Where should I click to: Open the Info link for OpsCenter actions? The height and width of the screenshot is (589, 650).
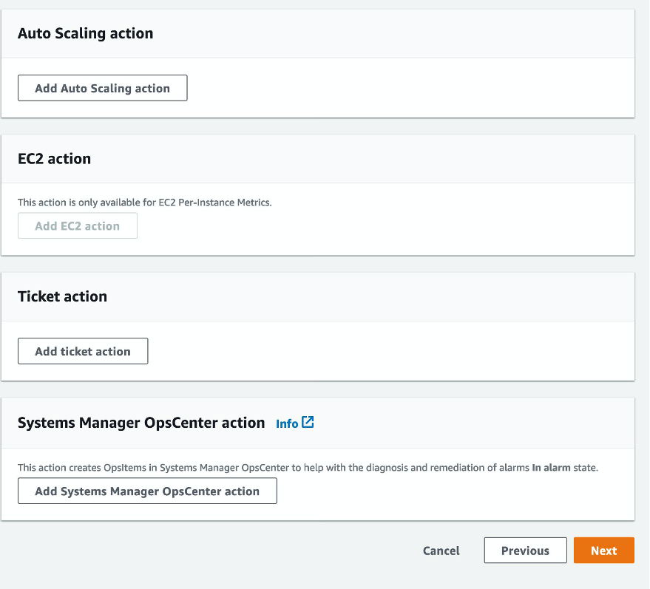pos(285,423)
